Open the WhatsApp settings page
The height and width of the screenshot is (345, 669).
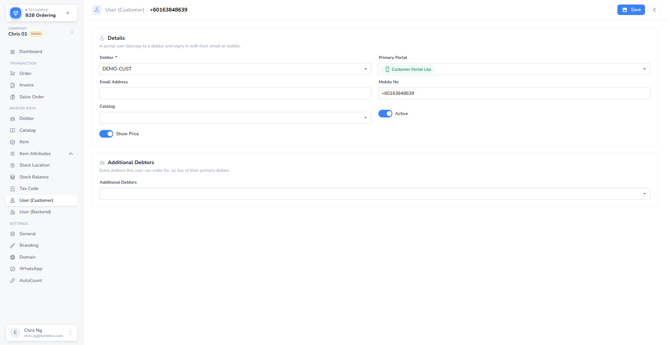(41, 269)
